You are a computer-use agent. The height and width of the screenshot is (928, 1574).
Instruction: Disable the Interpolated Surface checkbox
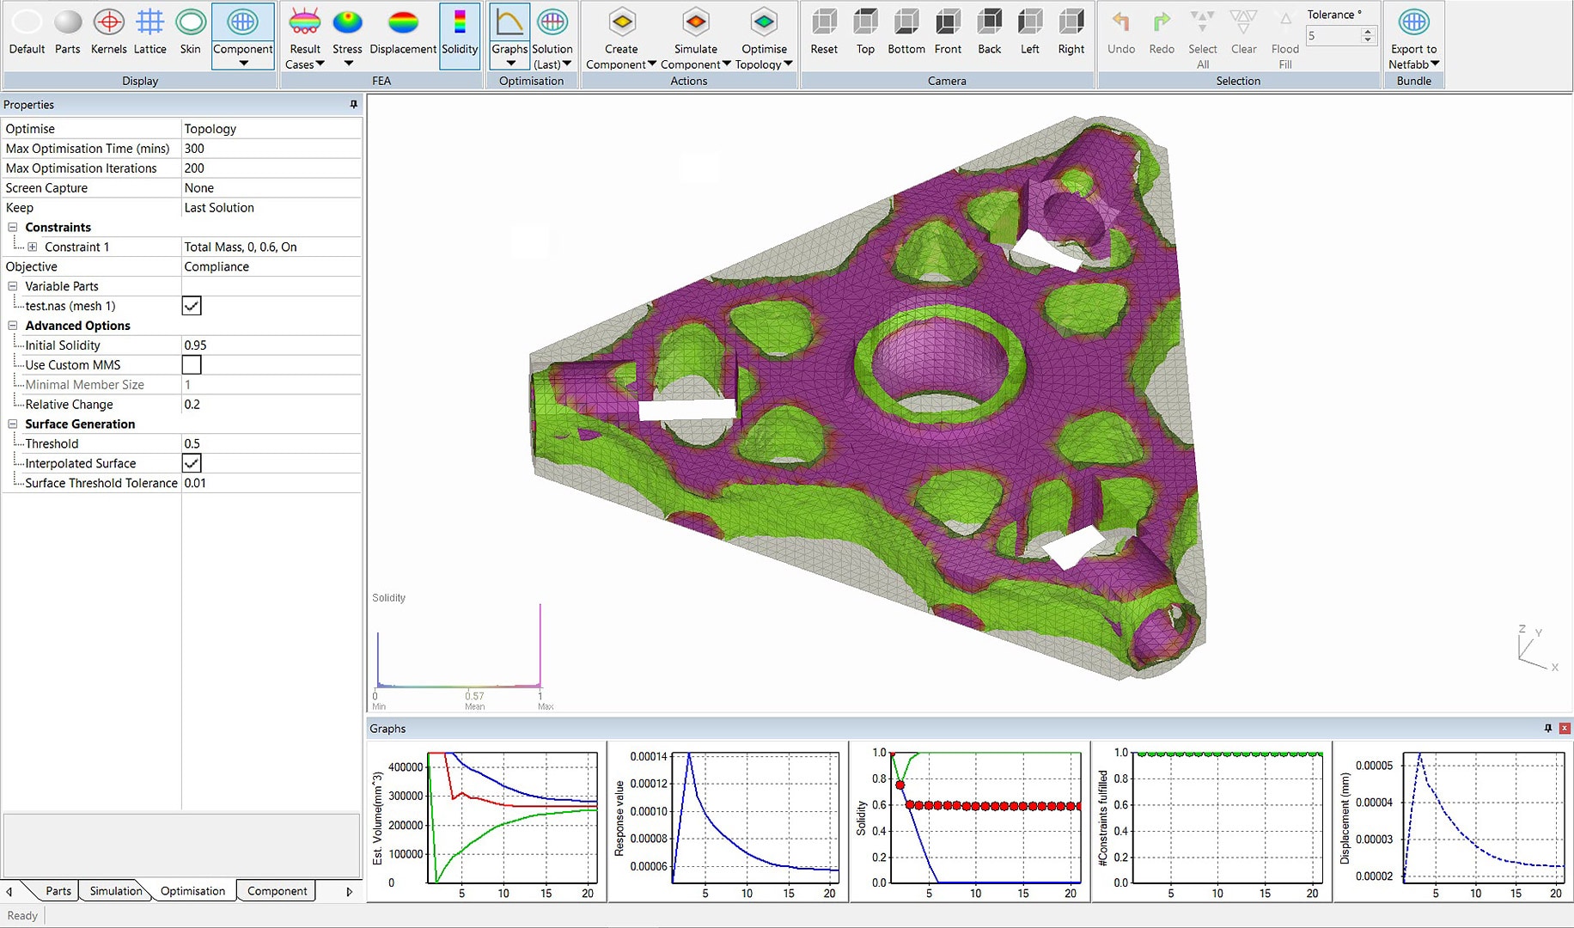point(192,463)
